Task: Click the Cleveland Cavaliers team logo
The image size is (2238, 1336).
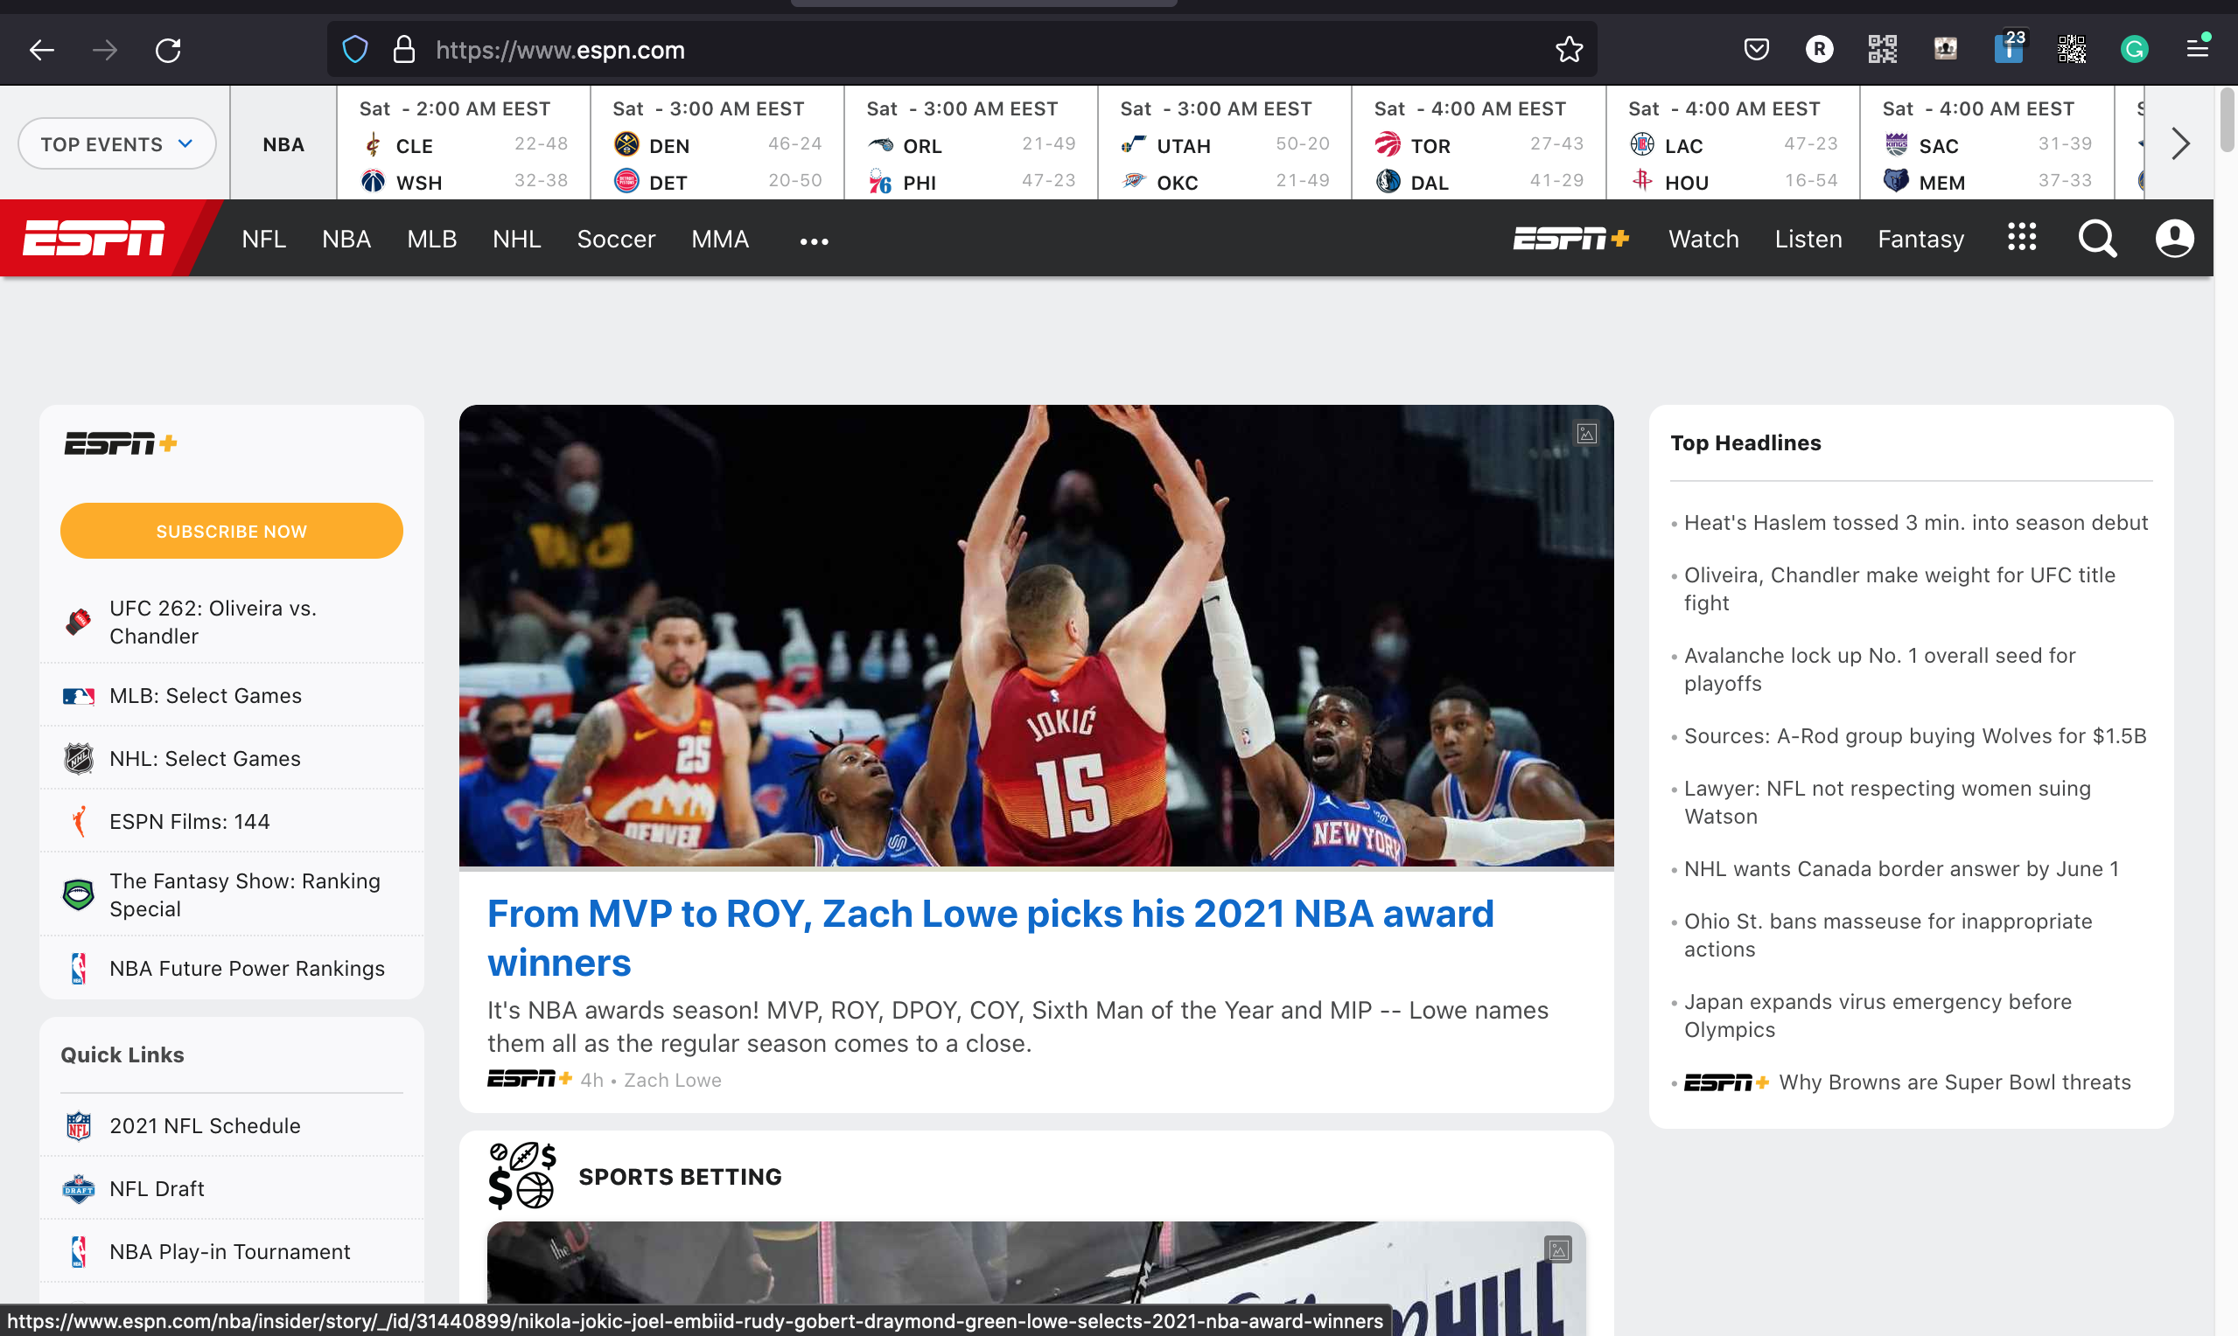Action: pyautogui.click(x=374, y=145)
